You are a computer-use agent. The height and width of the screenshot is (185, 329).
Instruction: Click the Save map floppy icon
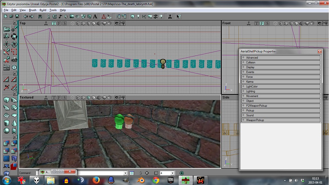point(17,16)
